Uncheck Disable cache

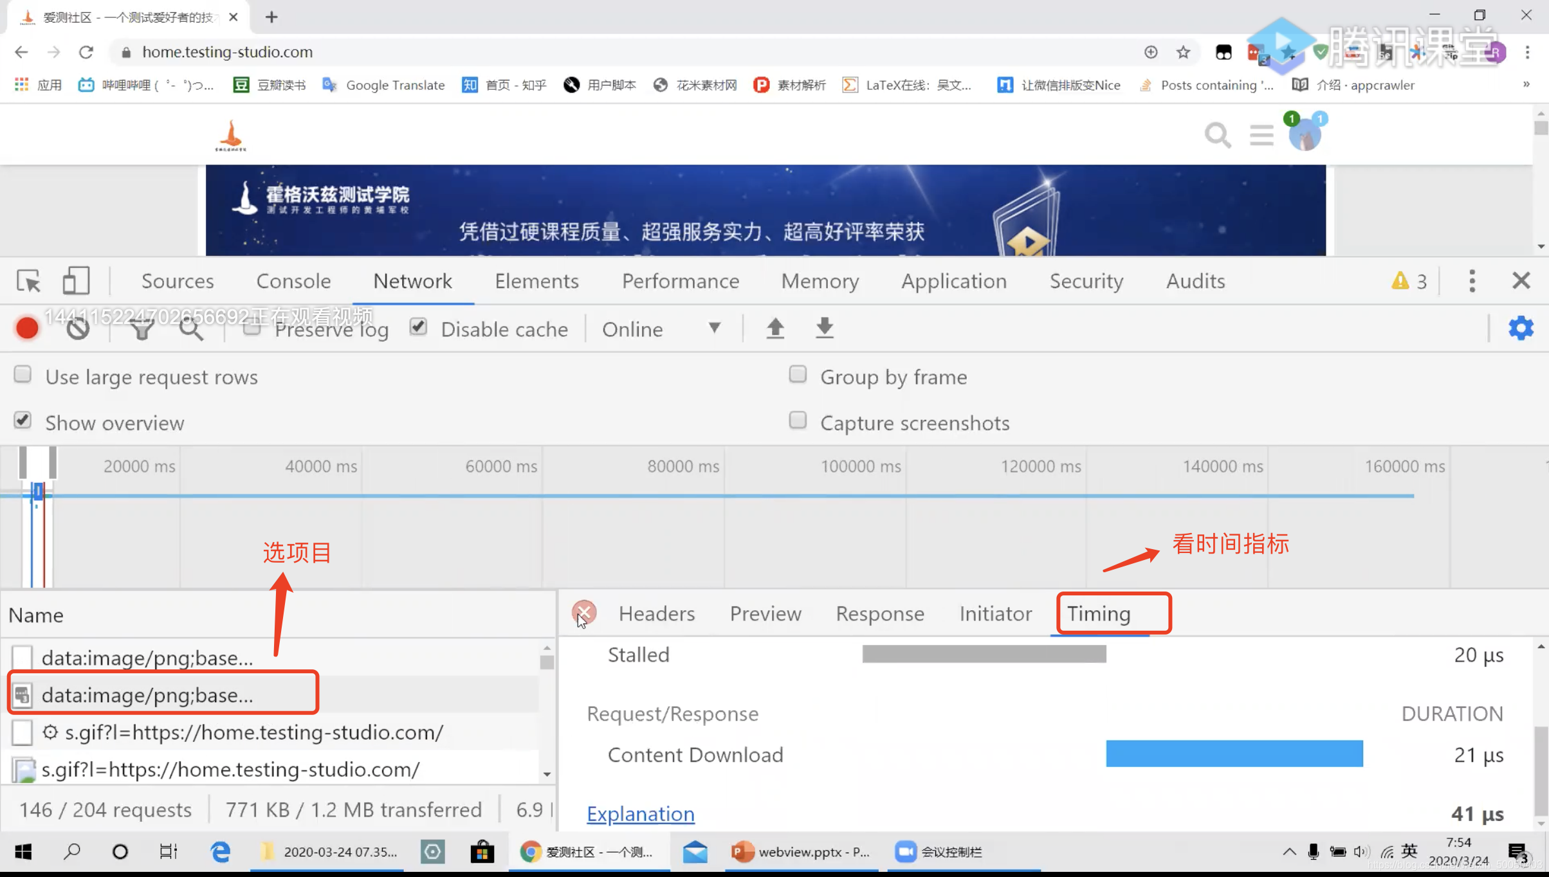pyautogui.click(x=417, y=327)
